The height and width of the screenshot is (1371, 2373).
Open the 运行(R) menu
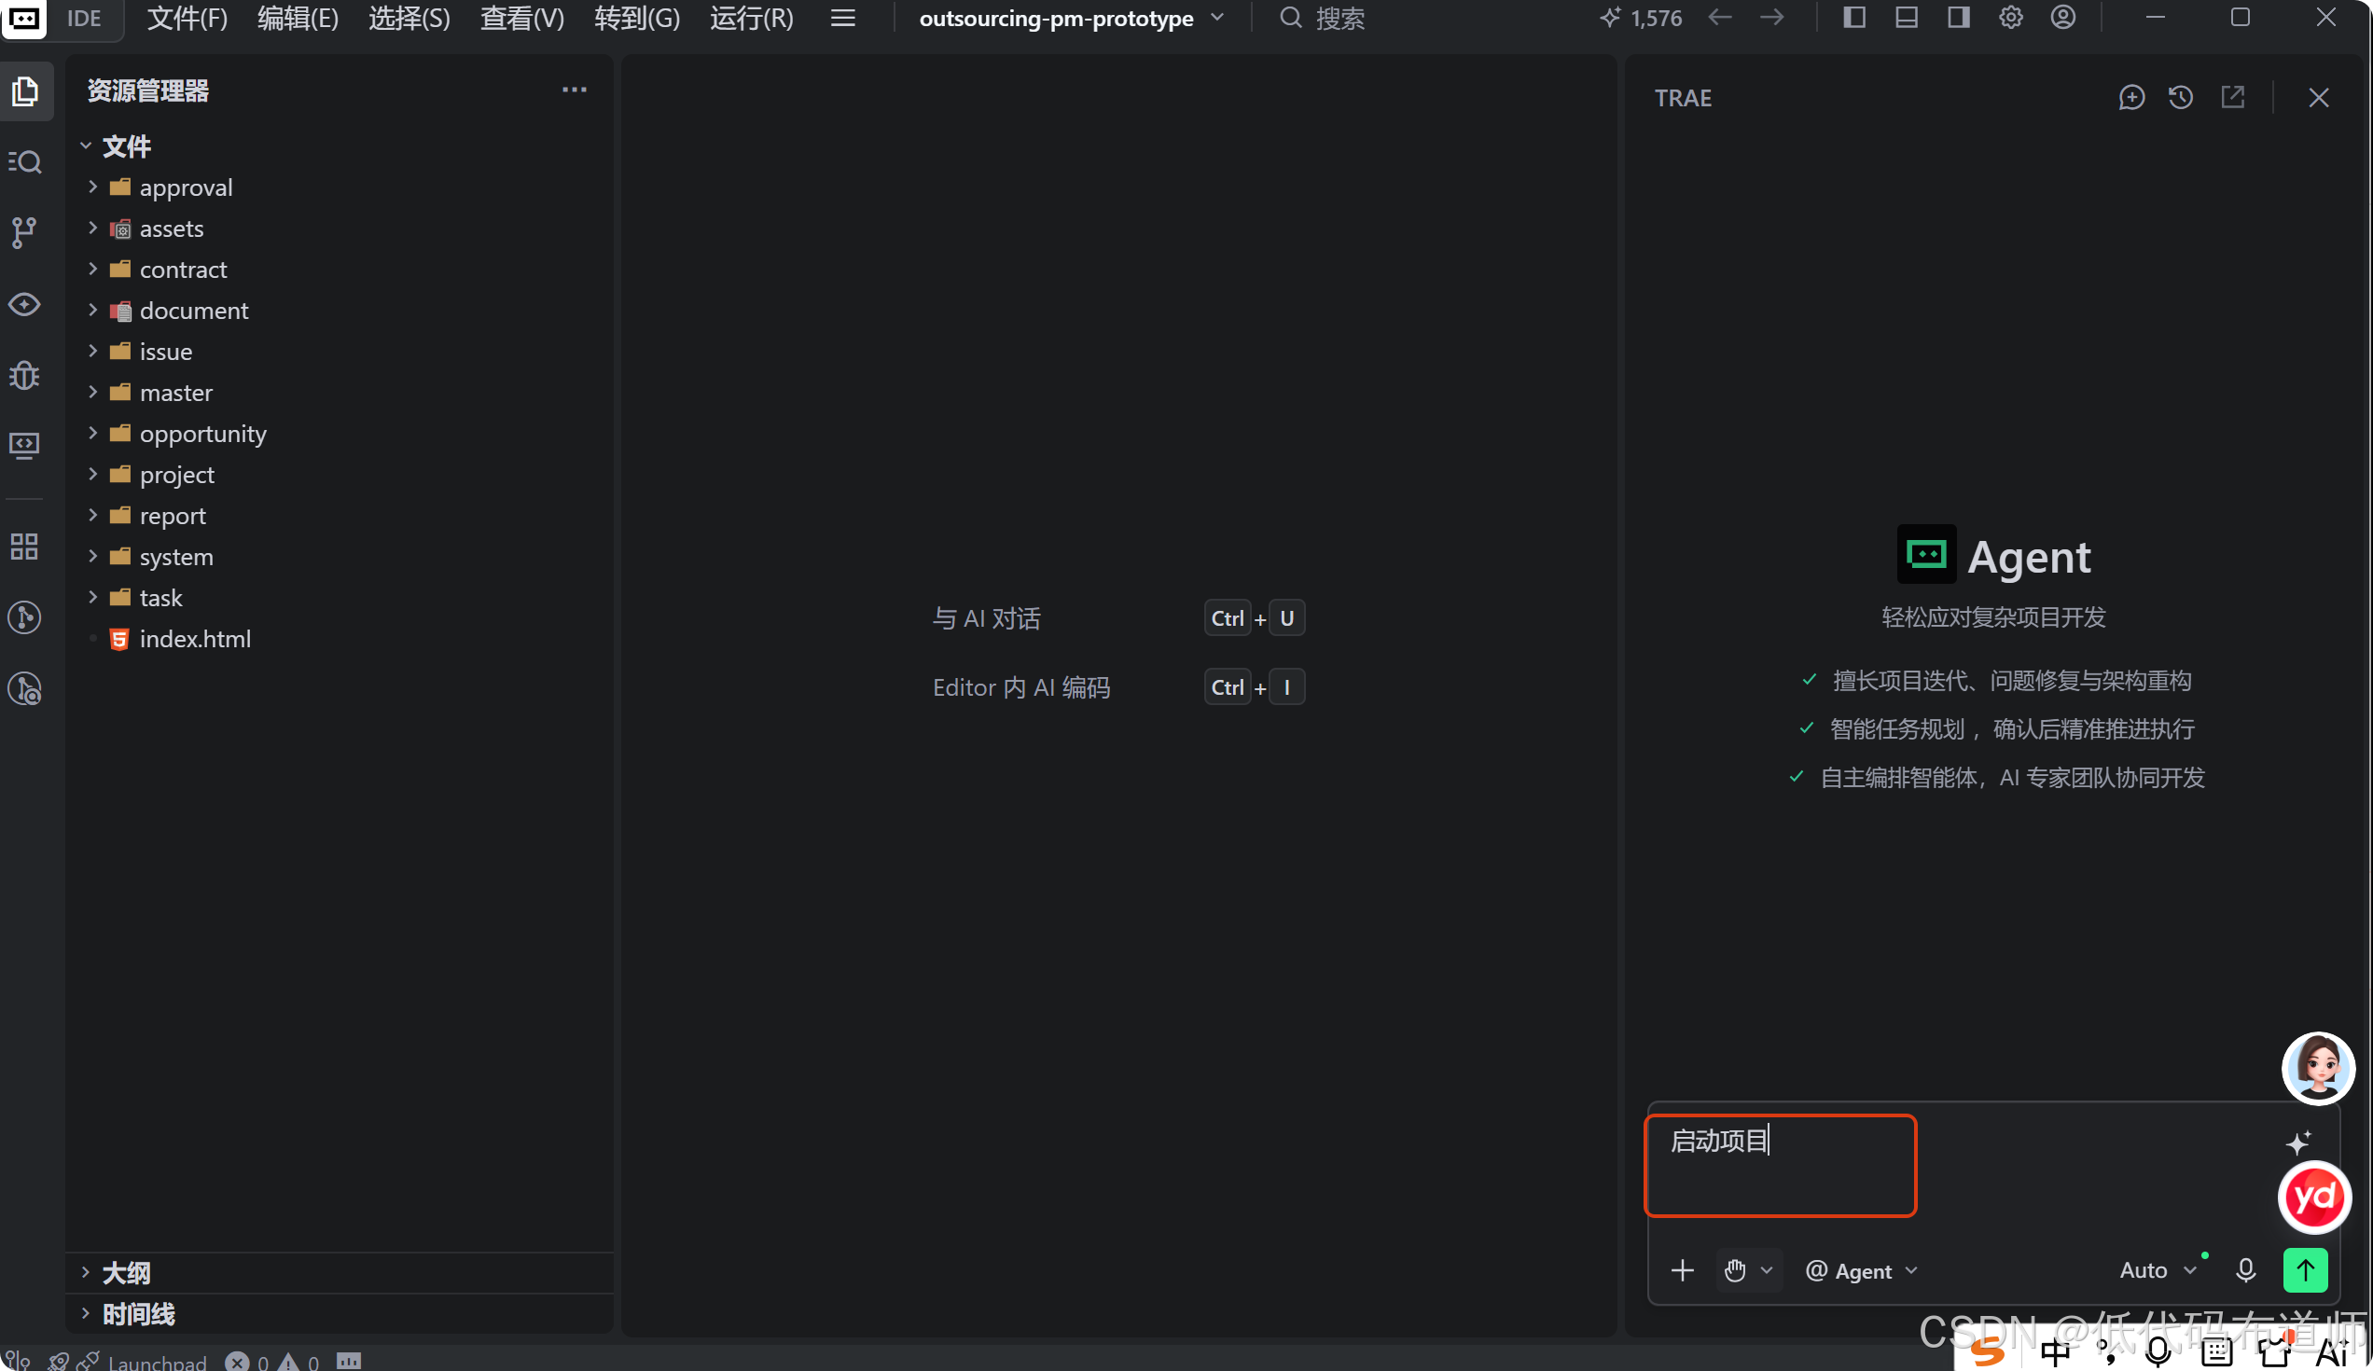752,18
